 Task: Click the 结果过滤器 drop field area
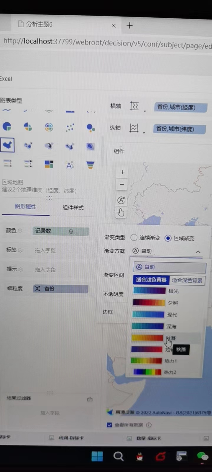click(50, 413)
